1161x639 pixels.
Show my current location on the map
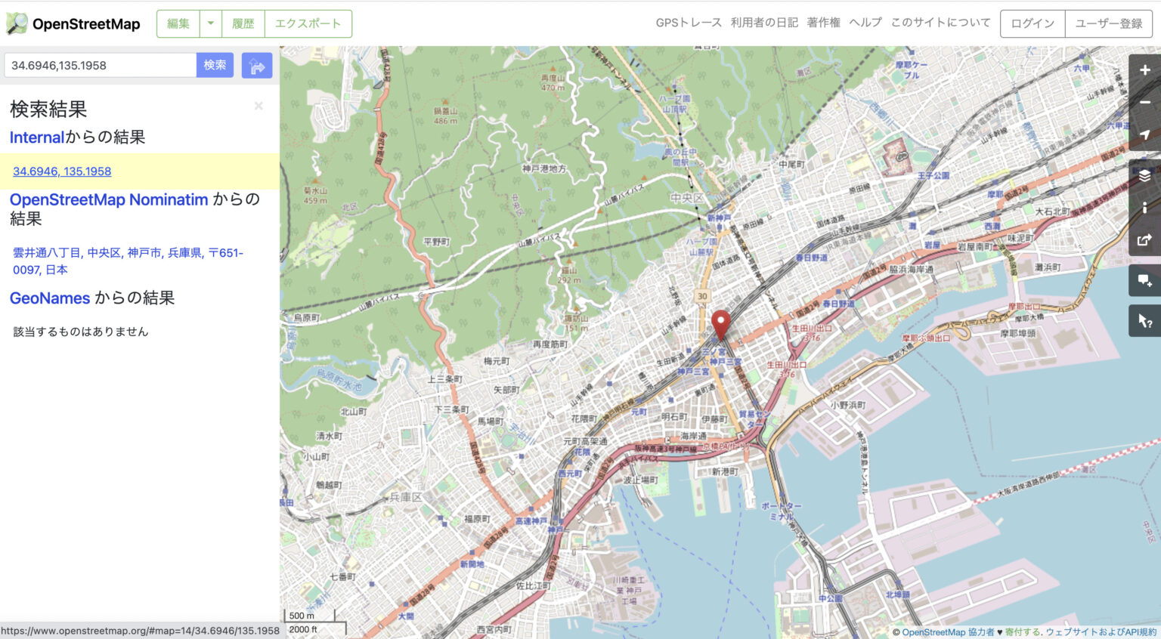click(1144, 134)
